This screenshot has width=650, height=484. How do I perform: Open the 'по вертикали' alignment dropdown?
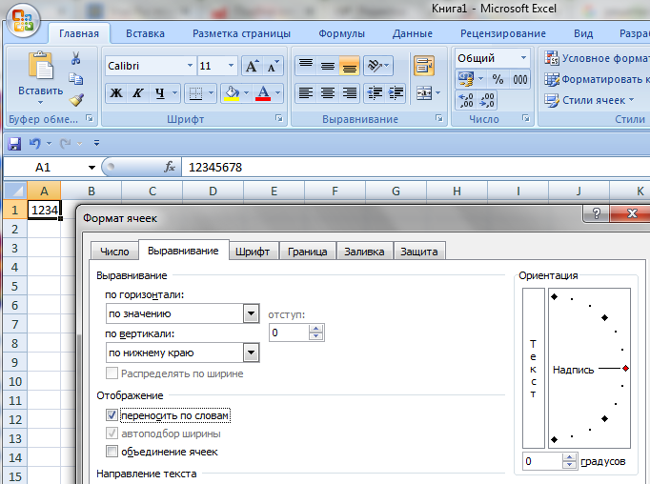(252, 353)
